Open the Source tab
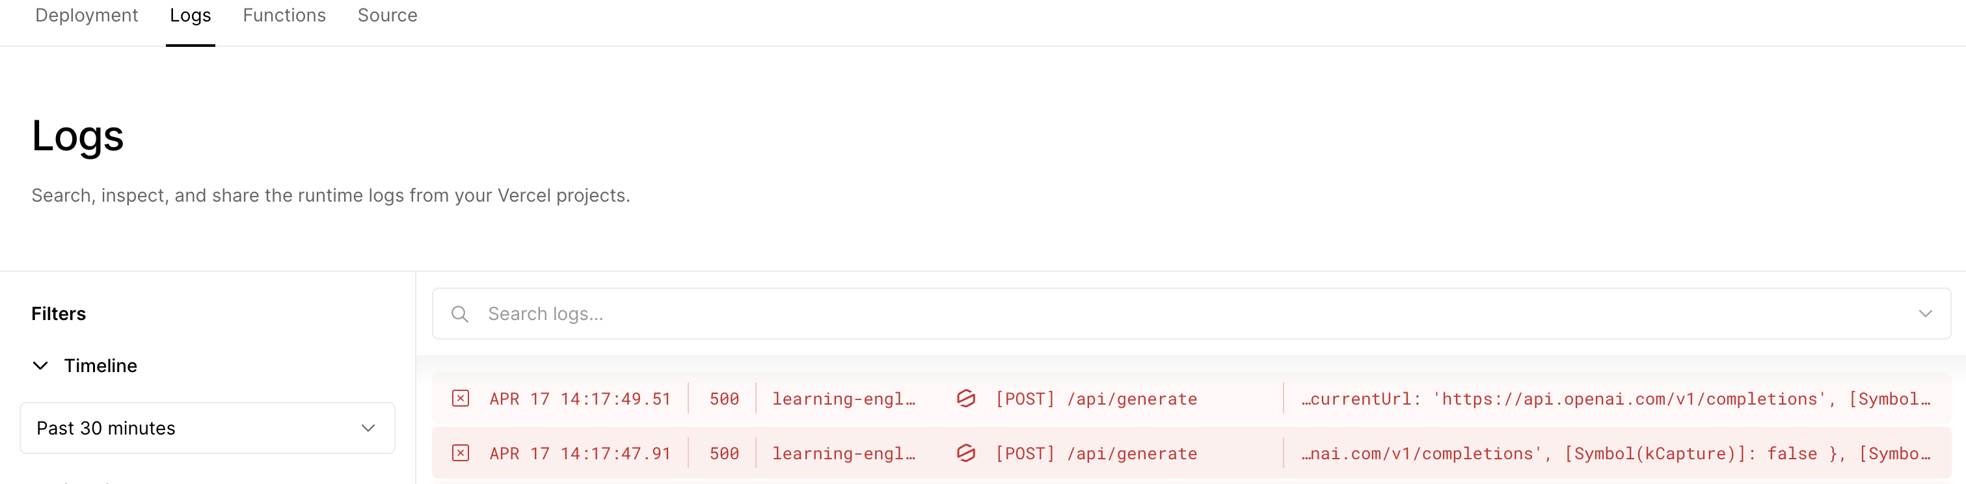 click(387, 15)
